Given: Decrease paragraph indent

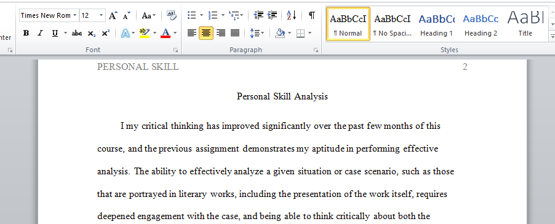Looking at the screenshot, I should (259, 15).
